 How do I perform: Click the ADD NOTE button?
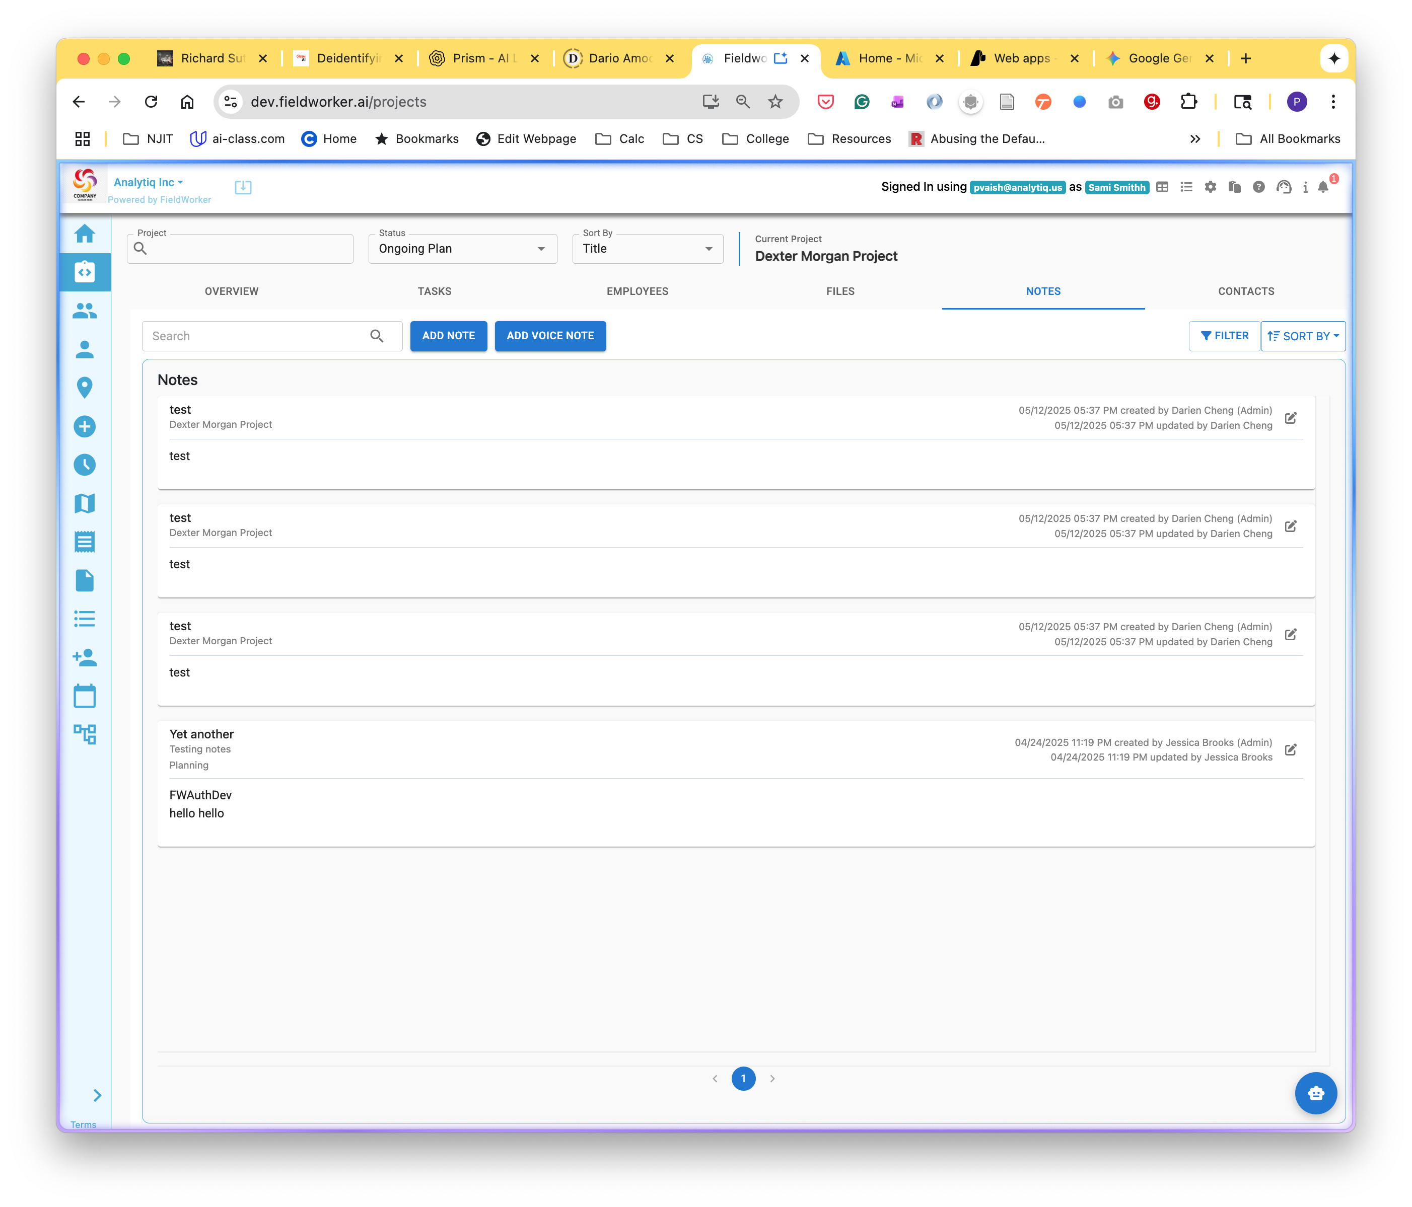point(448,336)
